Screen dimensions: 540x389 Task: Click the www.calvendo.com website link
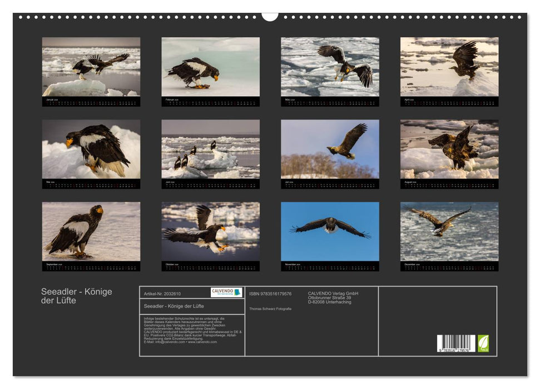202,342
